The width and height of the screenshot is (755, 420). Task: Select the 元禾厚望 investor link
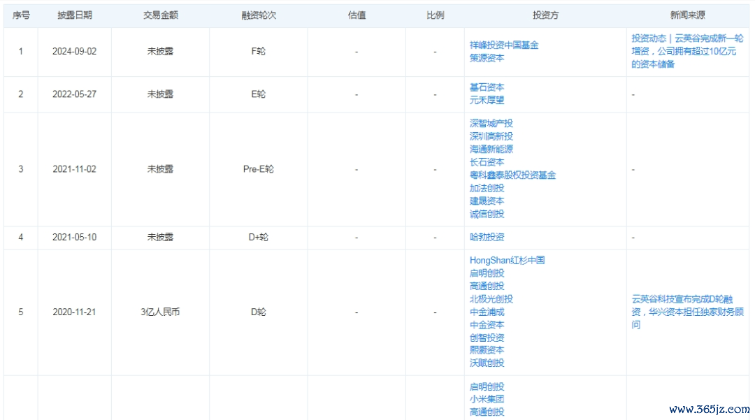[x=487, y=100]
